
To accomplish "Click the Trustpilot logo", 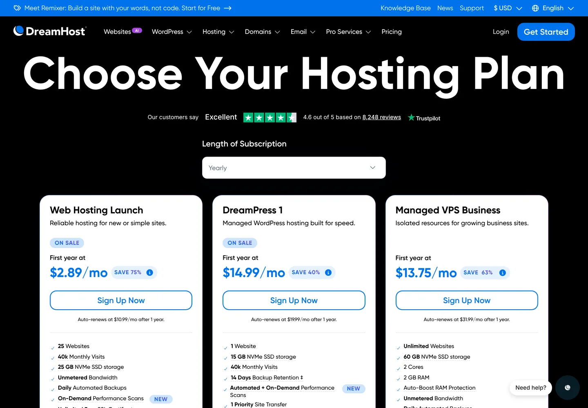I will tap(424, 118).
